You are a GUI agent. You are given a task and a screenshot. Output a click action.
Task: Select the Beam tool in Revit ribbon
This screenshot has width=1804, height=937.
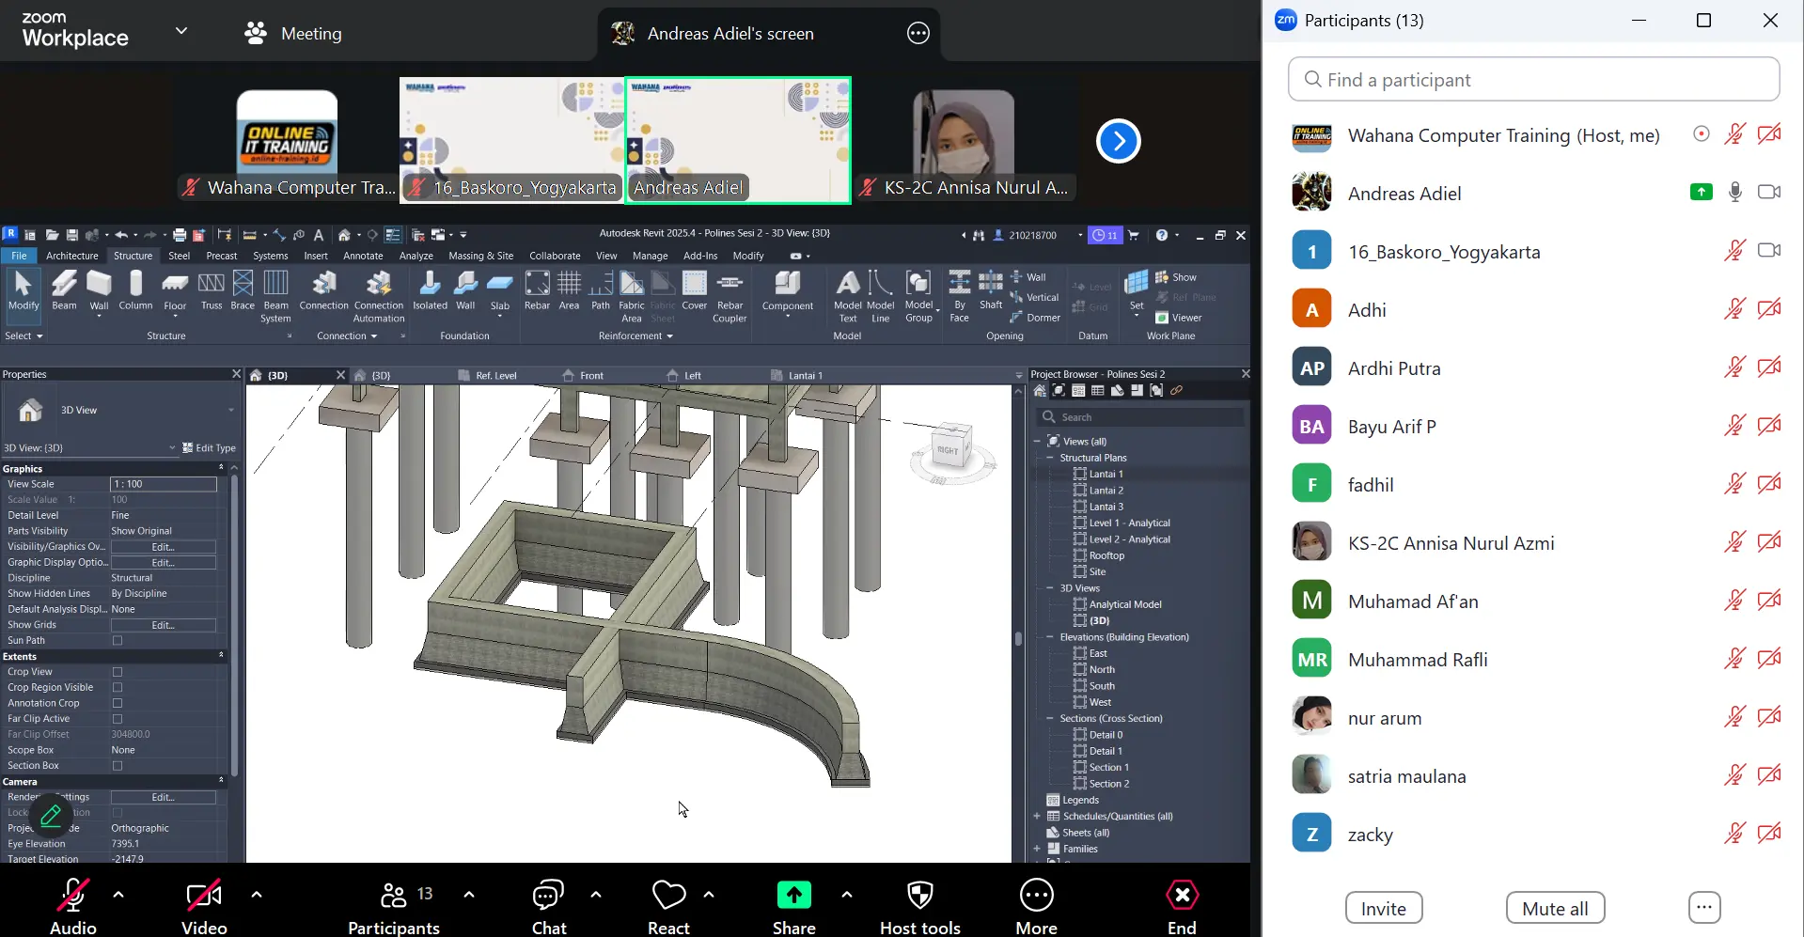point(64,290)
